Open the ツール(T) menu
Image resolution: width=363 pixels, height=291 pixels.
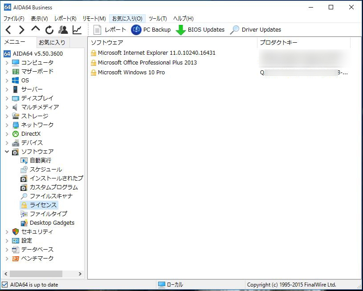[x=158, y=19]
